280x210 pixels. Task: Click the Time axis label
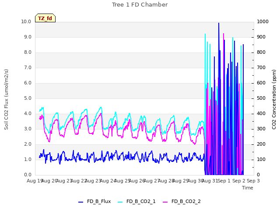248,188
